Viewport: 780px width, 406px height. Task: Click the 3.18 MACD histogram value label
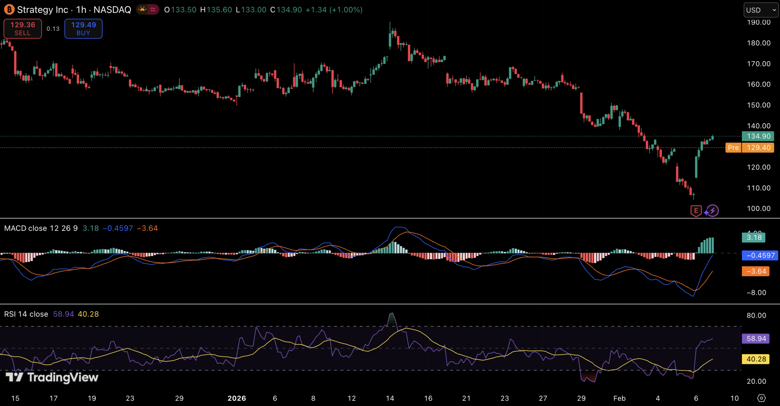tap(753, 238)
